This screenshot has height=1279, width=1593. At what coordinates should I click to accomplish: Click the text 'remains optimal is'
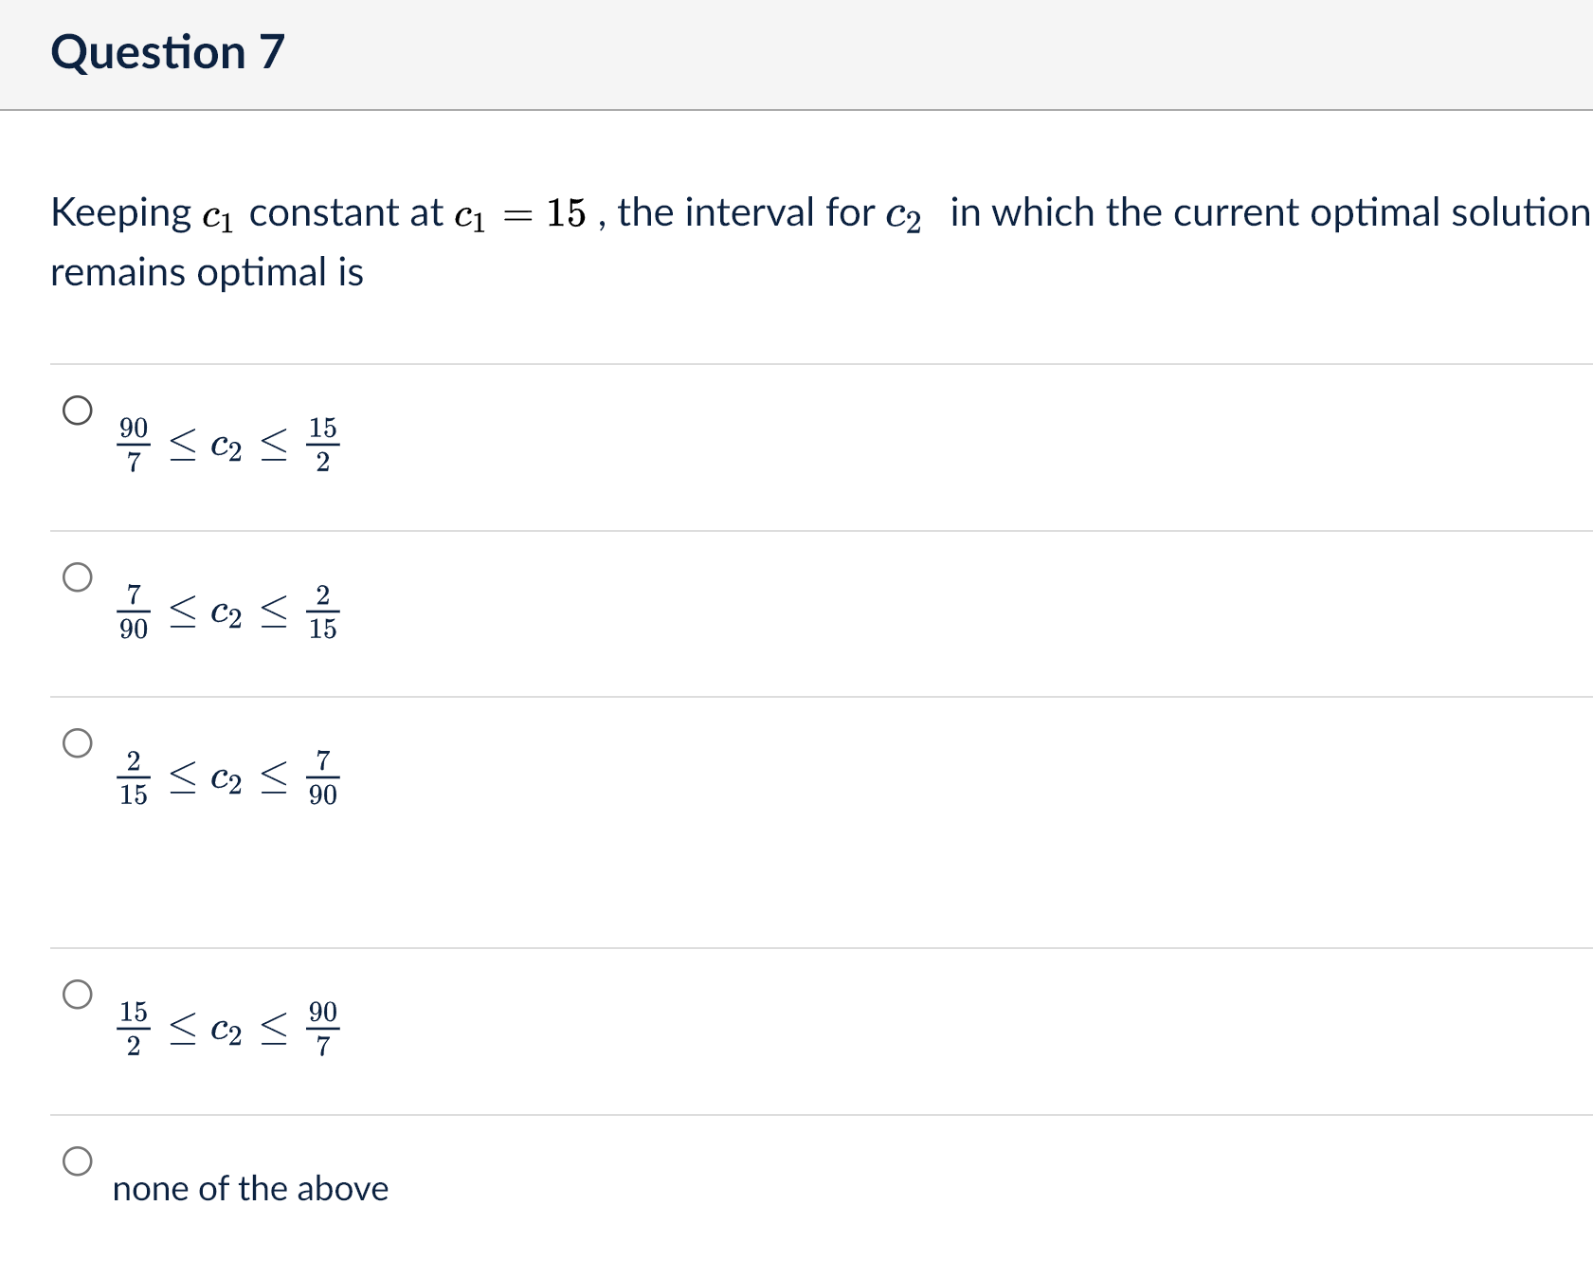point(207,272)
